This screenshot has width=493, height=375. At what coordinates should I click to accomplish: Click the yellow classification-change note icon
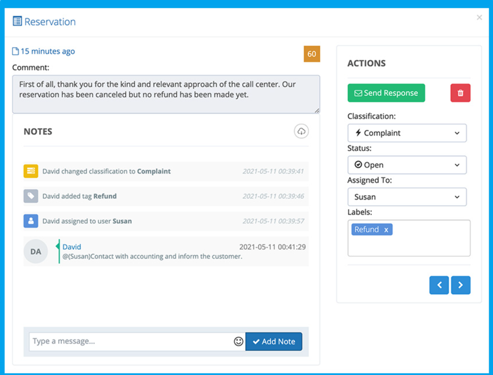pos(31,171)
